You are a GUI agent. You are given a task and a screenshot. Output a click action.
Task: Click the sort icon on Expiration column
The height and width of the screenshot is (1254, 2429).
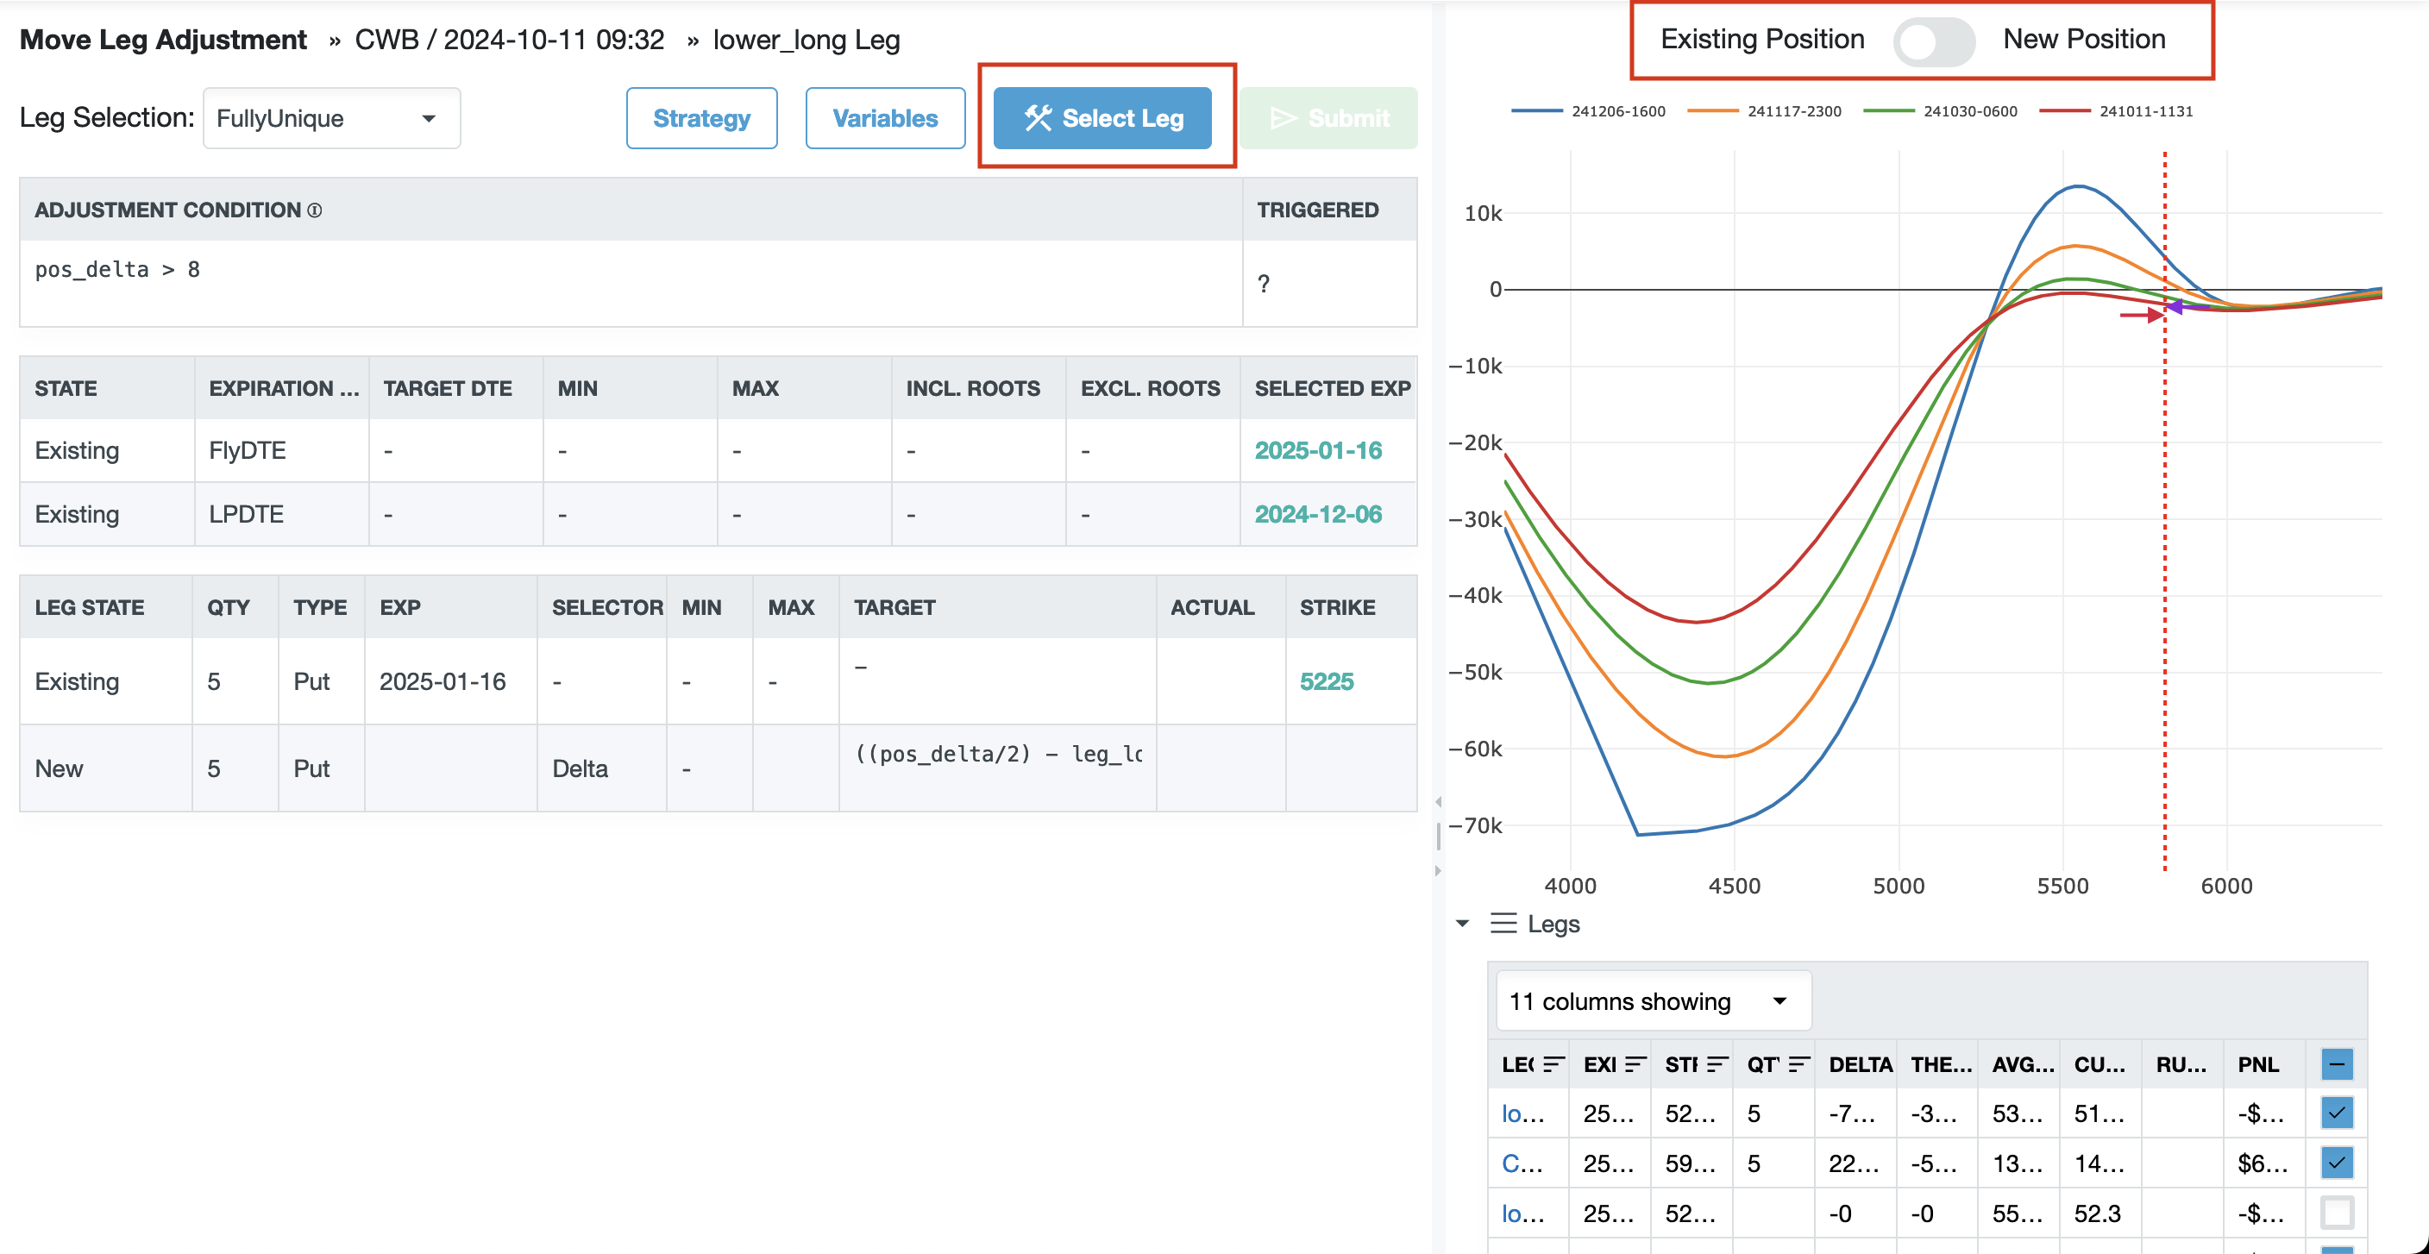(1635, 1064)
